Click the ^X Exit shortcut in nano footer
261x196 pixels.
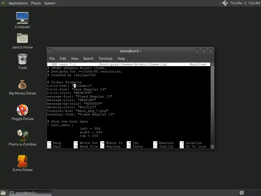point(55,146)
